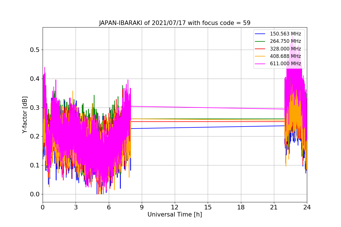Viewport: 341px width, 227px height.
Task: Click the blue legend line sample
Action: coord(260,34)
